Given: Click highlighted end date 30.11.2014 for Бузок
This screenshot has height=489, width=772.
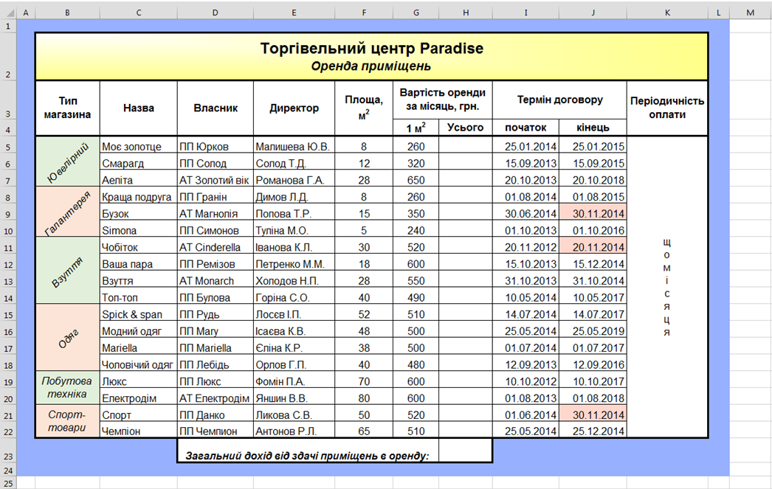Looking at the screenshot, I should click(x=593, y=213).
